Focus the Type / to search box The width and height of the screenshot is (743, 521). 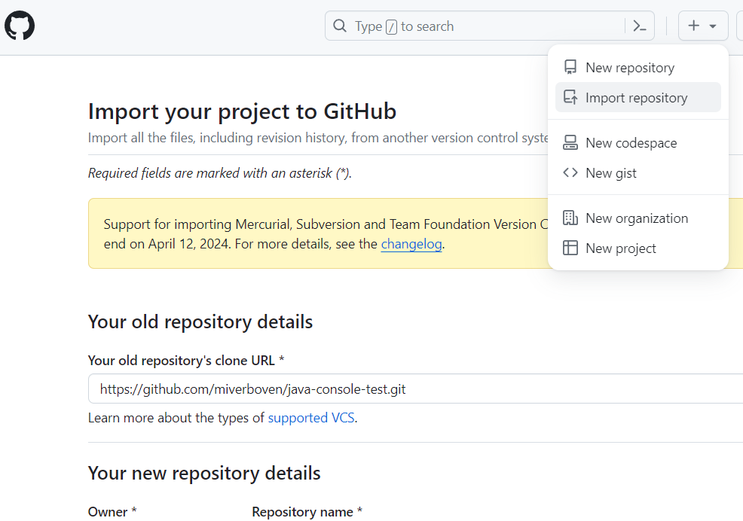[490, 26]
